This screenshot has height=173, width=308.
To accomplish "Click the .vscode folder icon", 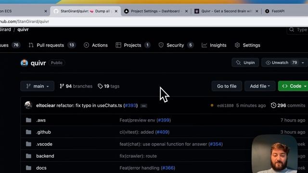I will coord(28,144).
